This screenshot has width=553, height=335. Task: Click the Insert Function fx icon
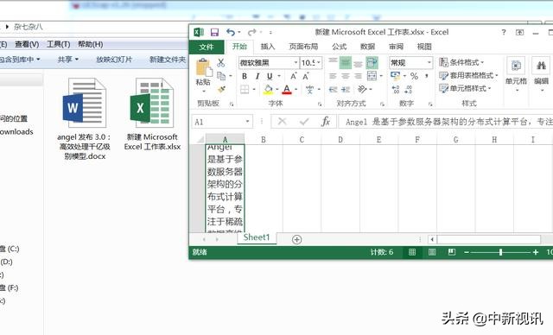tap(326, 122)
